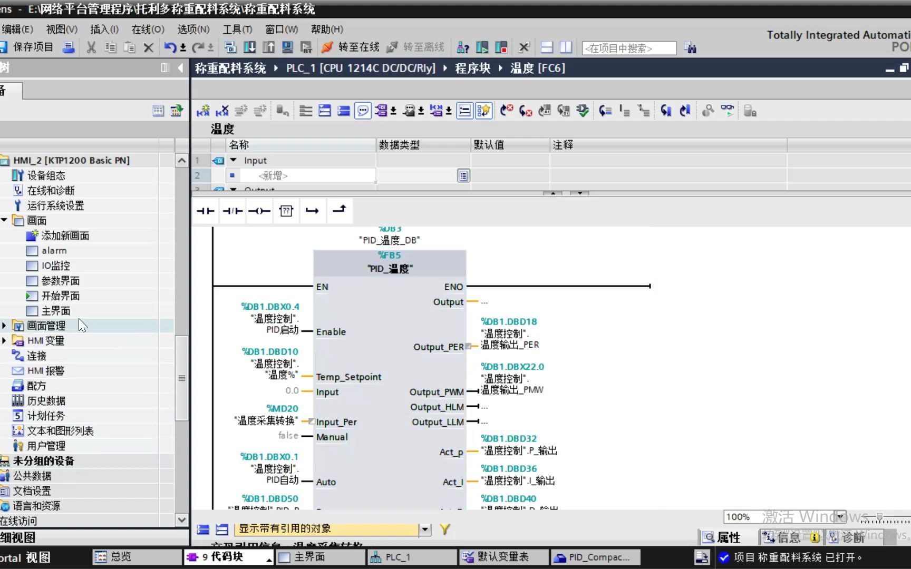This screenshot has width=911, height=569.
Task: Click the compile icon in main toolbar
Action: 230,47
